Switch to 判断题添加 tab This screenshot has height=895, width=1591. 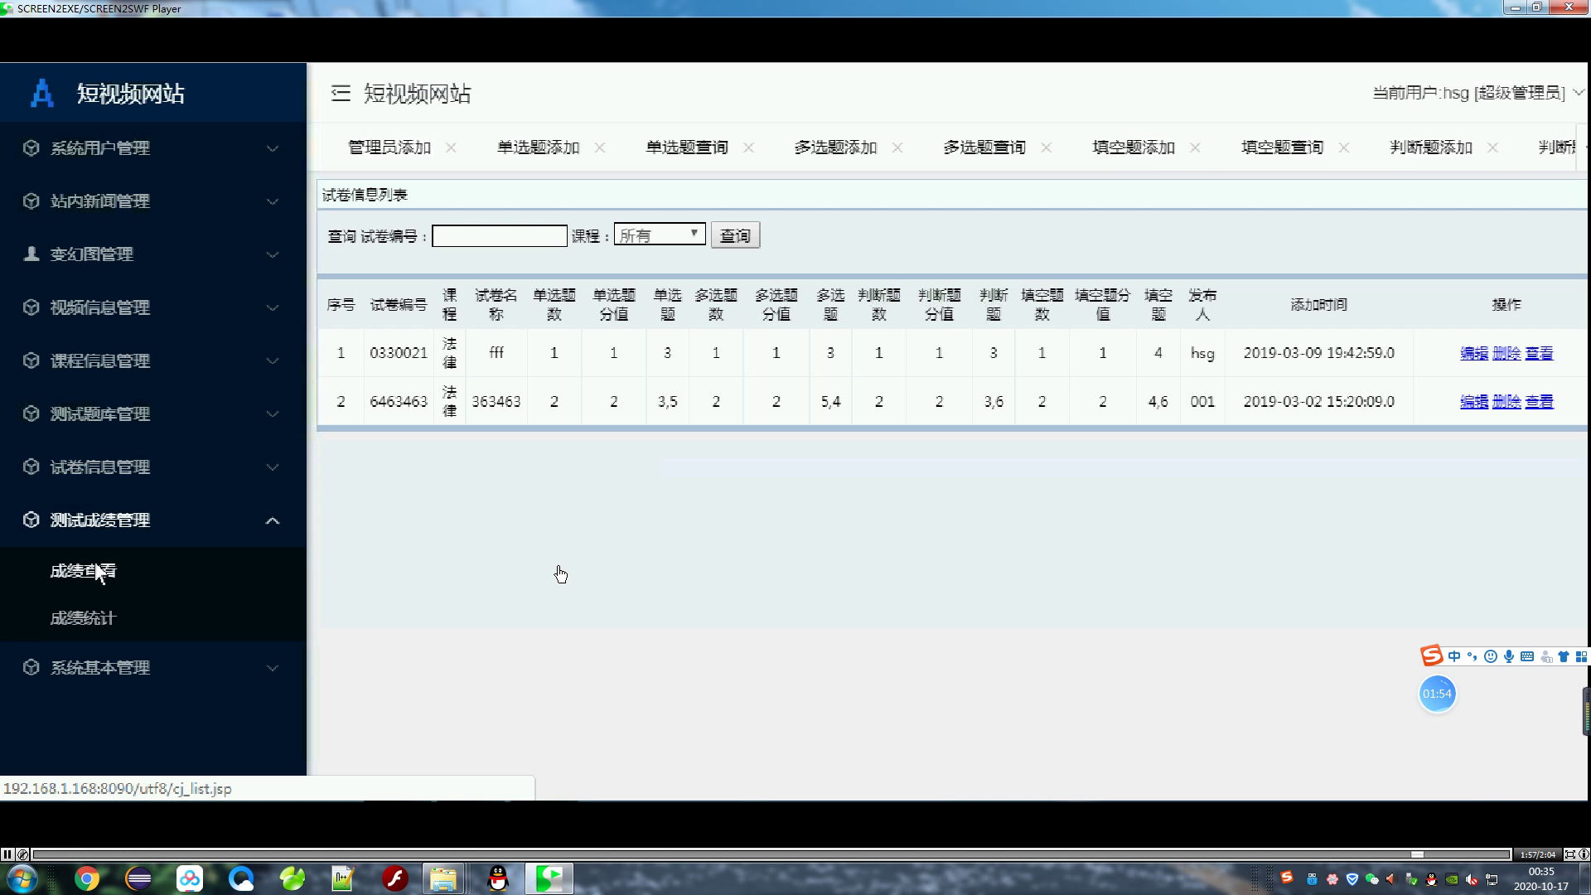tap(1431, 148)
